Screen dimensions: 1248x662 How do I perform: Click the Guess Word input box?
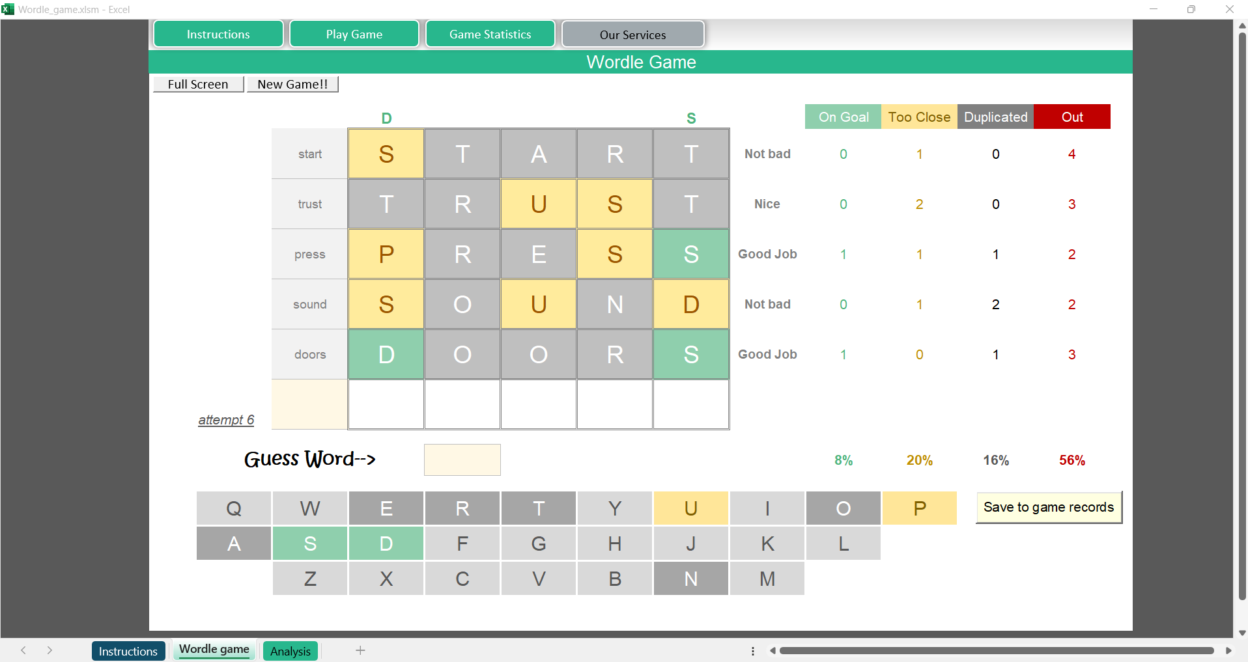tap(462, 460)
